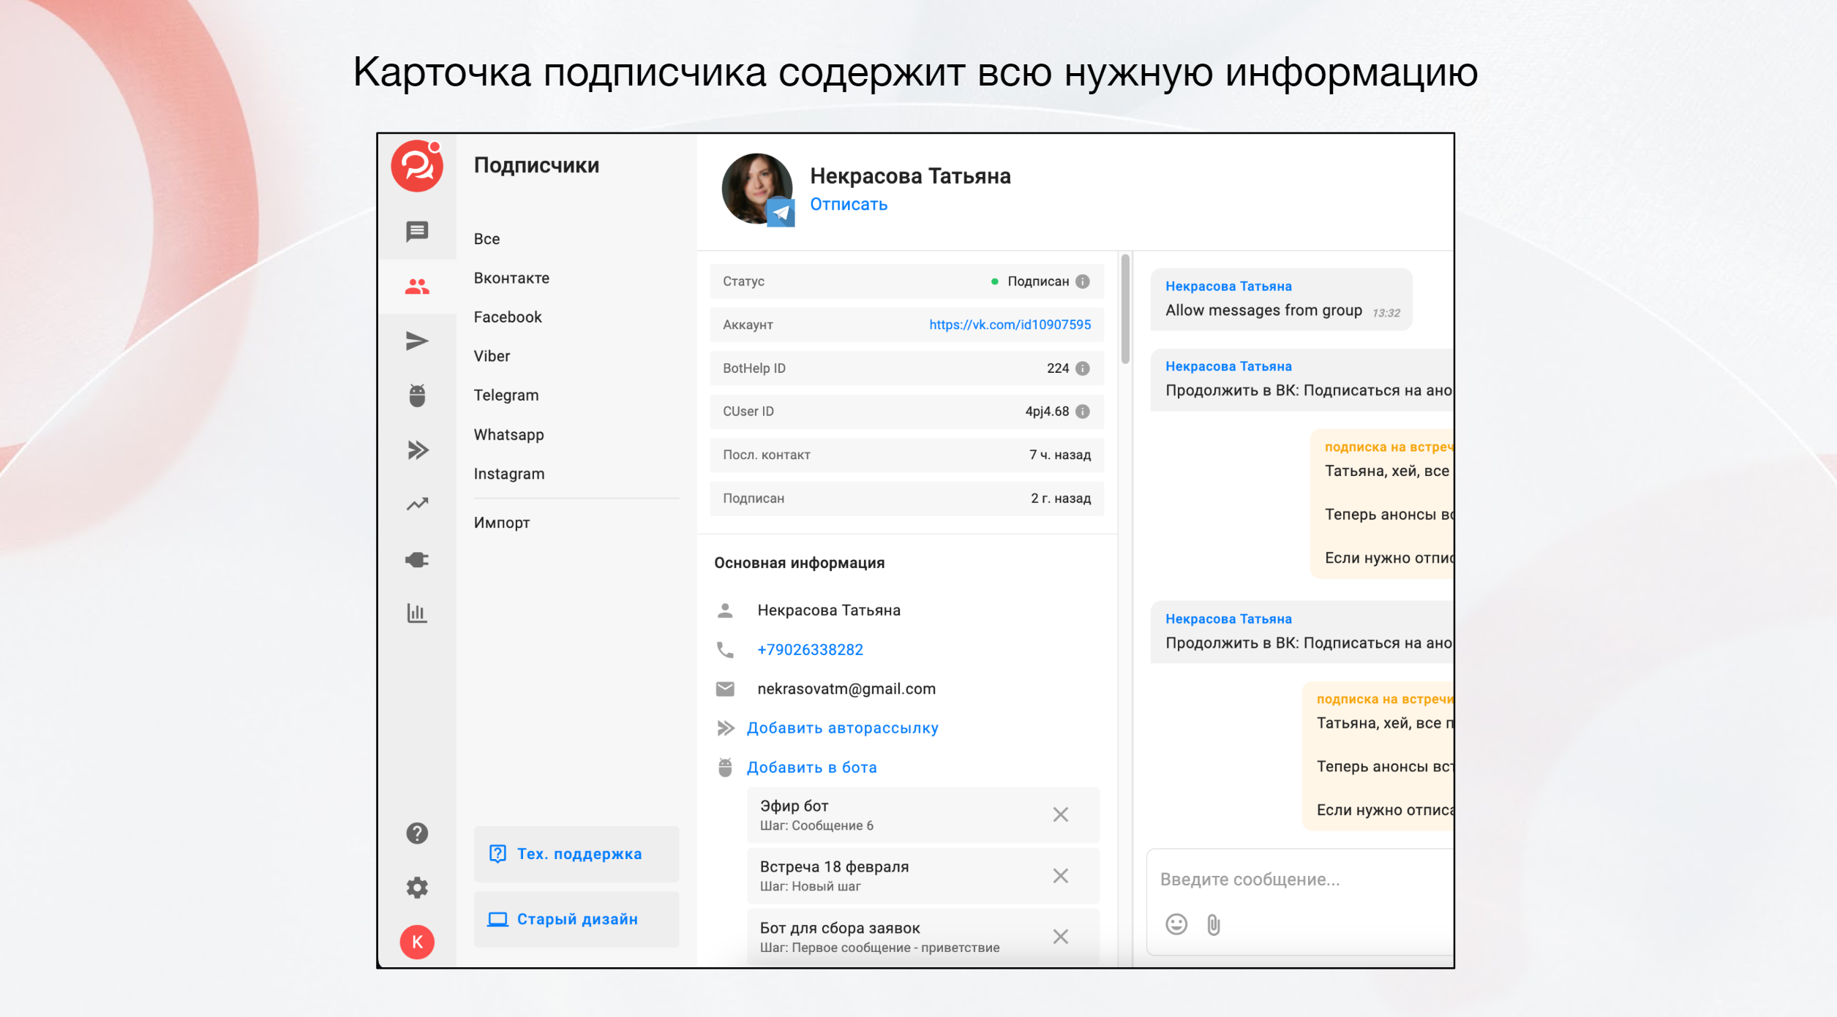Screen dimensions: 1837x1017
Task: Open the trending growth tools icon
Action: point(417,504)
